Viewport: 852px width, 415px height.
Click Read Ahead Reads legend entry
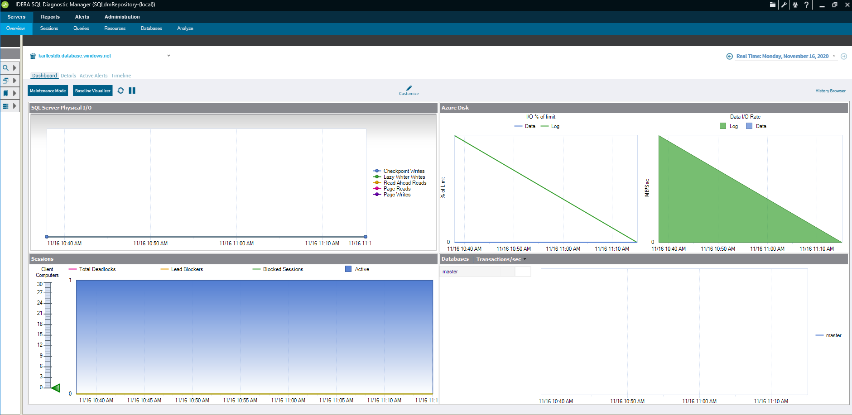pos(400,183)
